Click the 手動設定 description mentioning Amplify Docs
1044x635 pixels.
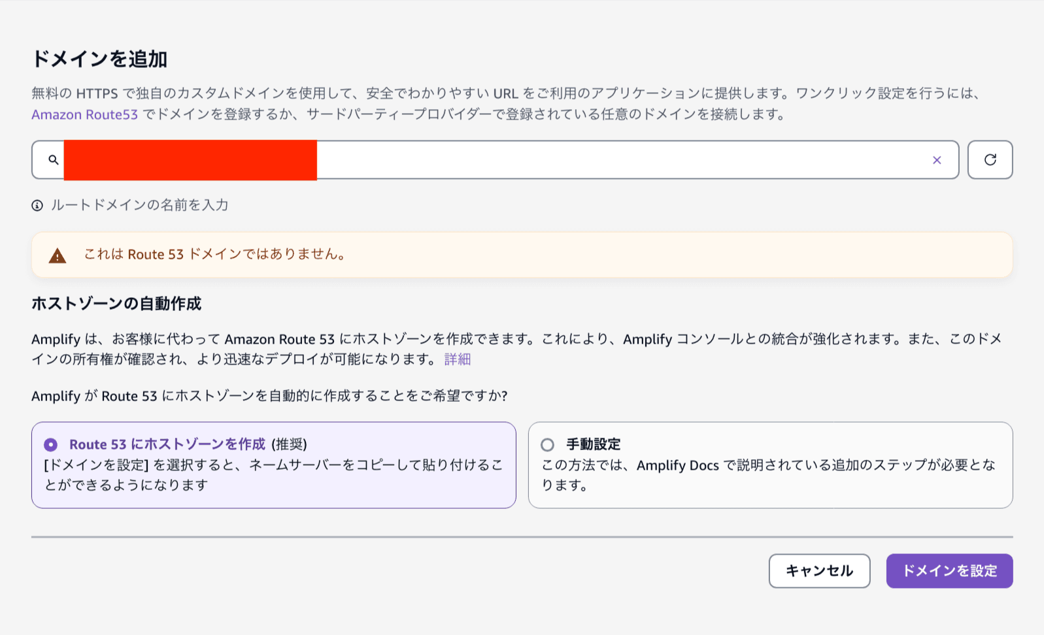(x=769, y=475)
